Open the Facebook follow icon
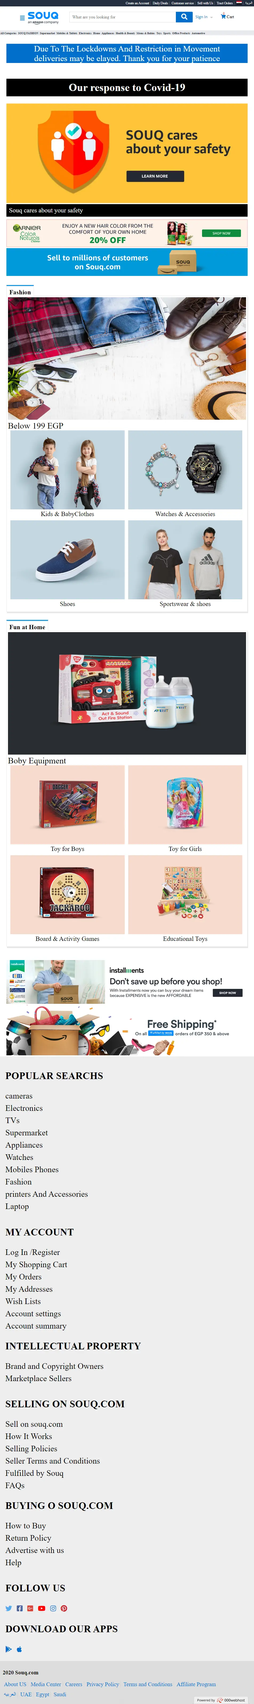 tap(20, 1608)
